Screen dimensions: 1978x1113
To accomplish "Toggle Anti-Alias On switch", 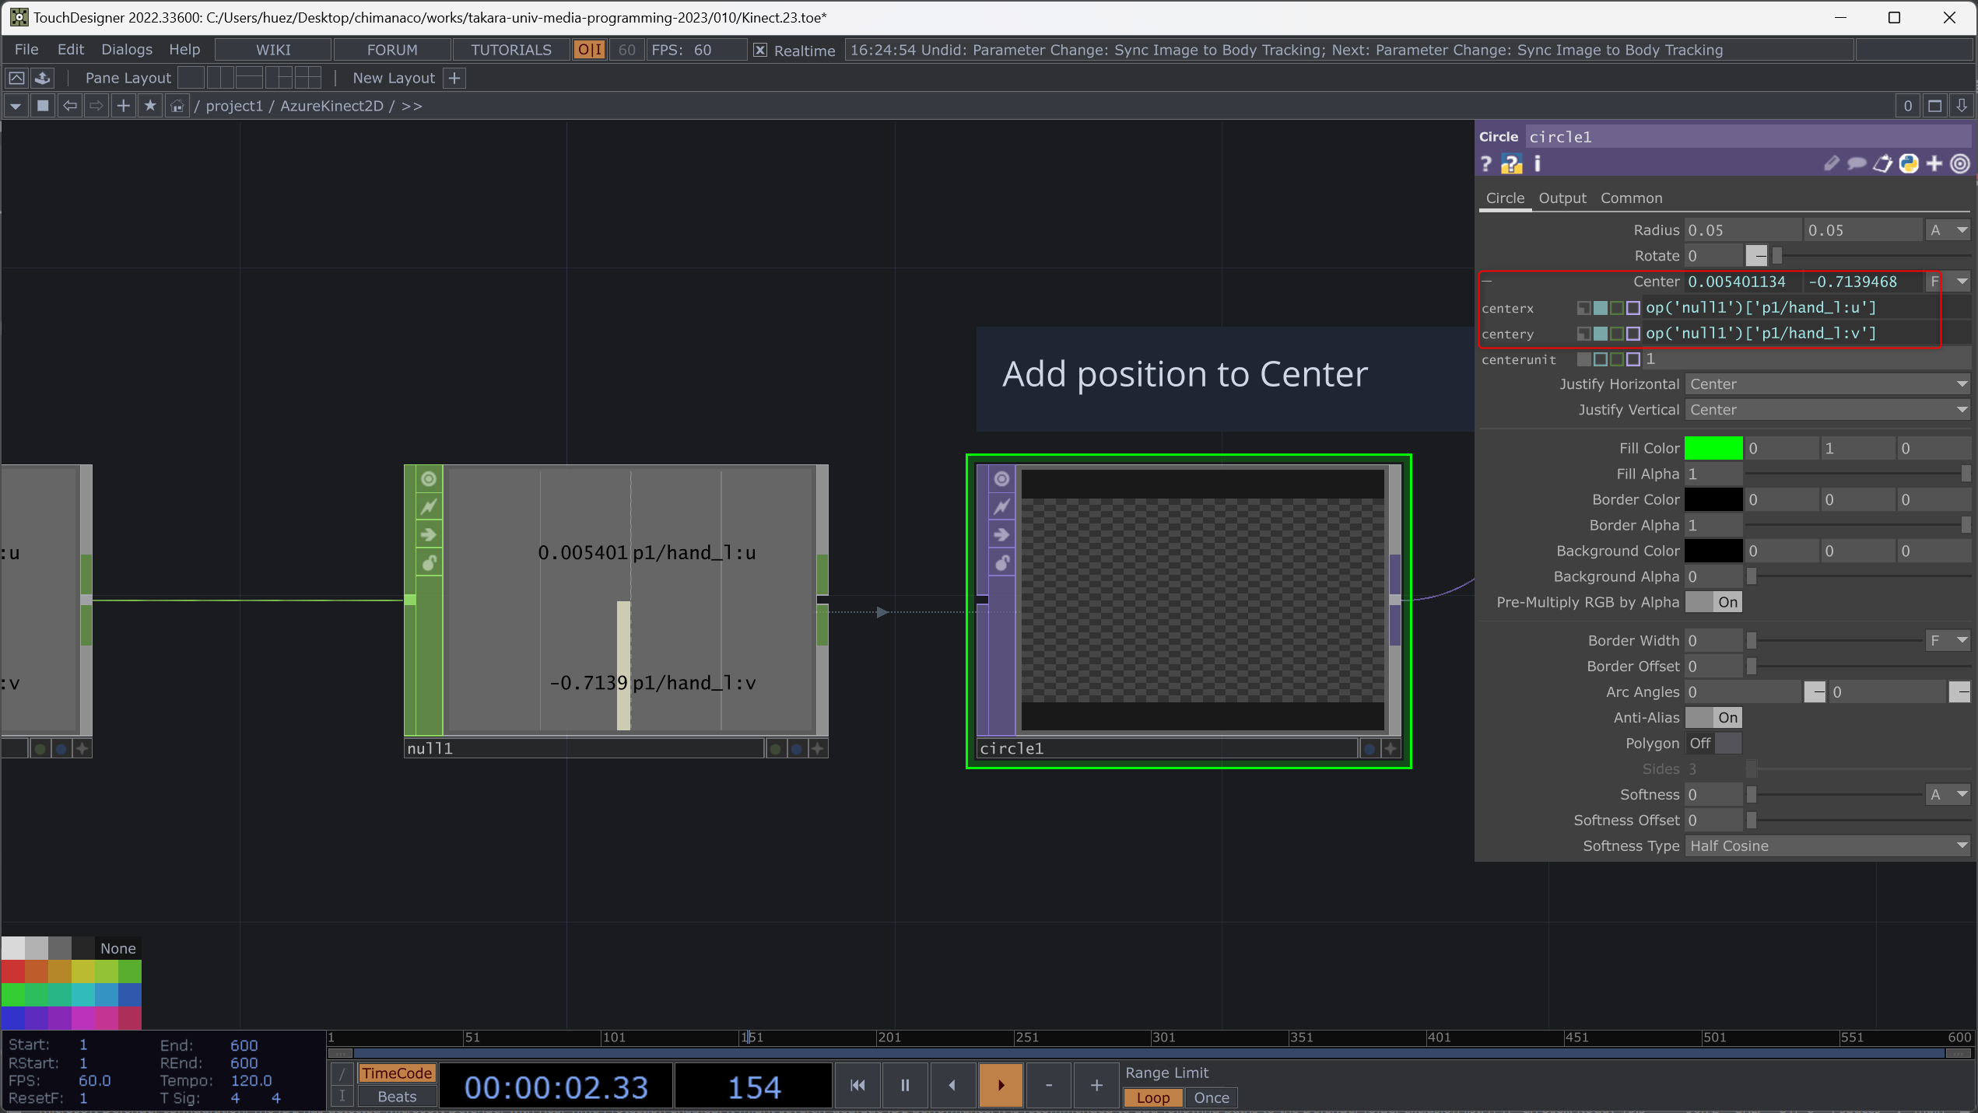I will click(1713, 717).
